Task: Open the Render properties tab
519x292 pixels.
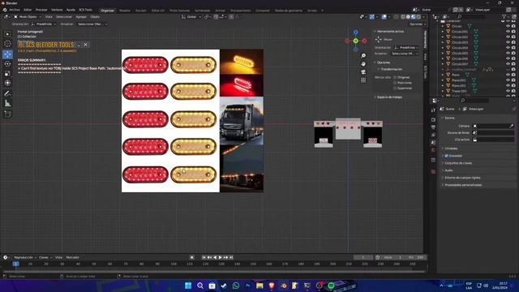Action: [433, 120]
